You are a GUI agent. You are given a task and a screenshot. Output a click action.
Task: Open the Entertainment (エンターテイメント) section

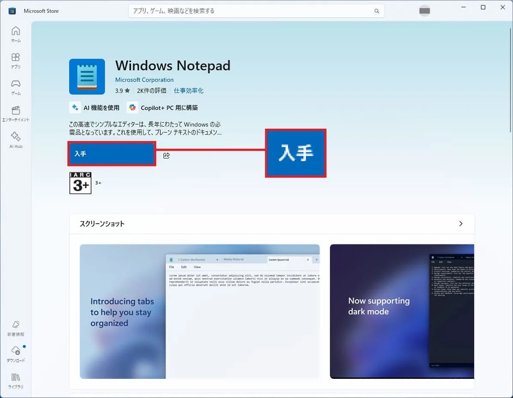[16, 114]
